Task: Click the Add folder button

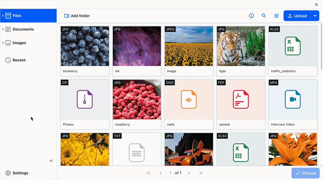Action: (x=77, y=16)
